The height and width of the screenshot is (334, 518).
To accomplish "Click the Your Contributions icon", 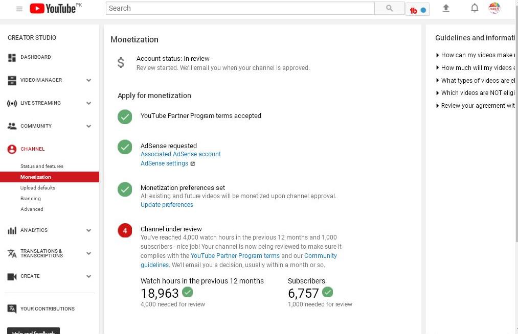I will (12, 308).
